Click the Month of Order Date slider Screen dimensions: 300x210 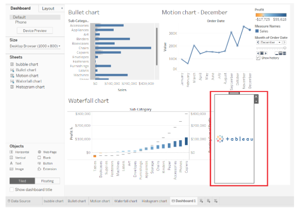pos(271,48)
